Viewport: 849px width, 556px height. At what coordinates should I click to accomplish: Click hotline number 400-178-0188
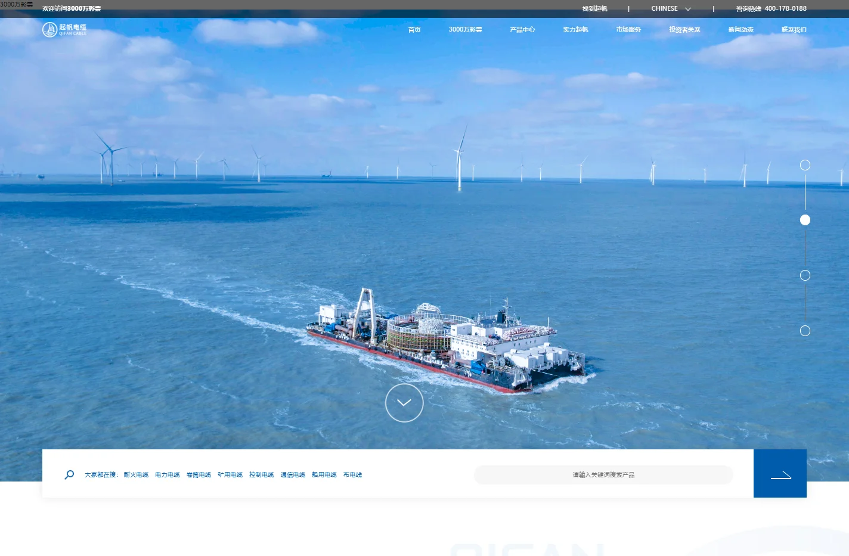point(785,9)
